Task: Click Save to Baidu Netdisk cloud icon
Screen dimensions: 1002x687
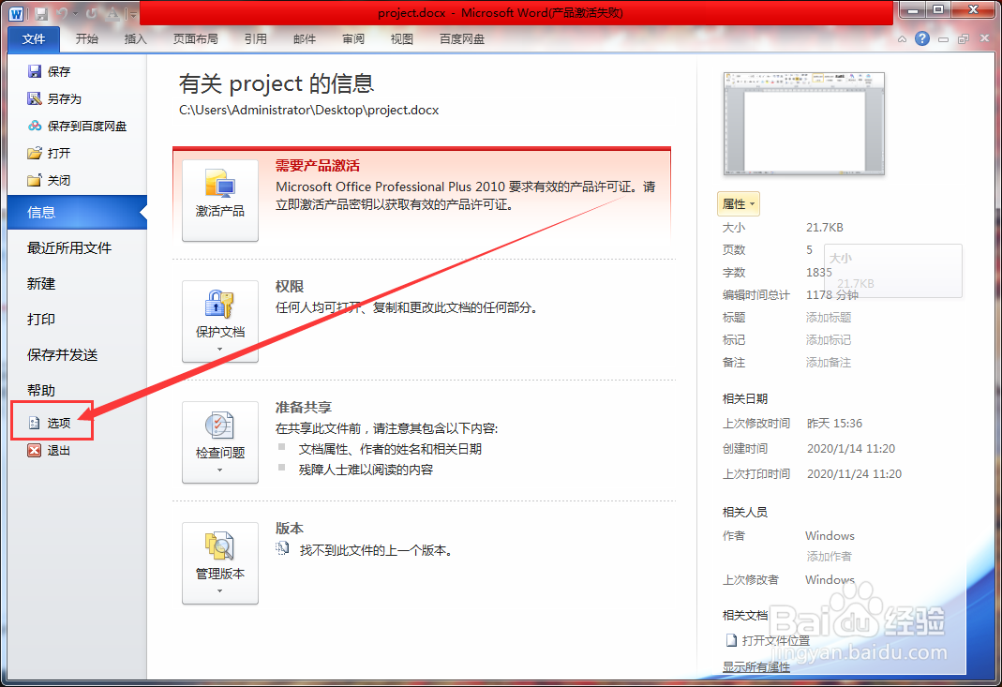Action: tap(35, 126)
